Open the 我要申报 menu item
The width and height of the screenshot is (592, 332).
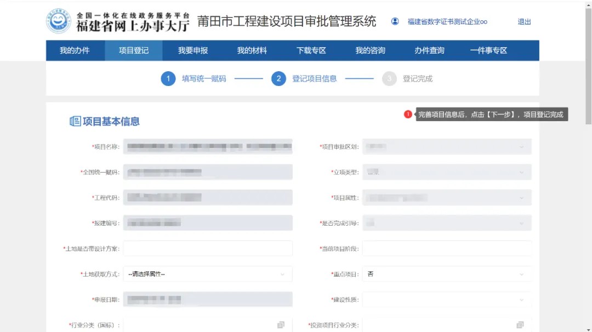[193, 50]
